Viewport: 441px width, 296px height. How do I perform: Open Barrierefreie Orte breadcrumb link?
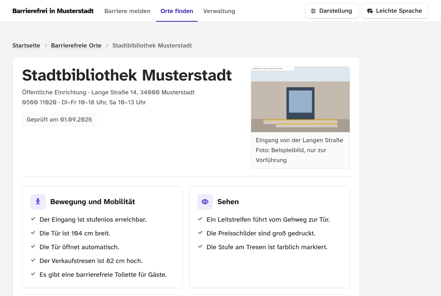coord(76,45)
